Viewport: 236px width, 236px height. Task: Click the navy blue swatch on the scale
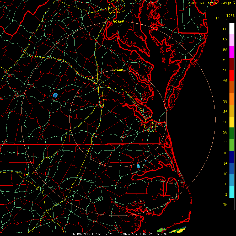[x=232, y=157]
